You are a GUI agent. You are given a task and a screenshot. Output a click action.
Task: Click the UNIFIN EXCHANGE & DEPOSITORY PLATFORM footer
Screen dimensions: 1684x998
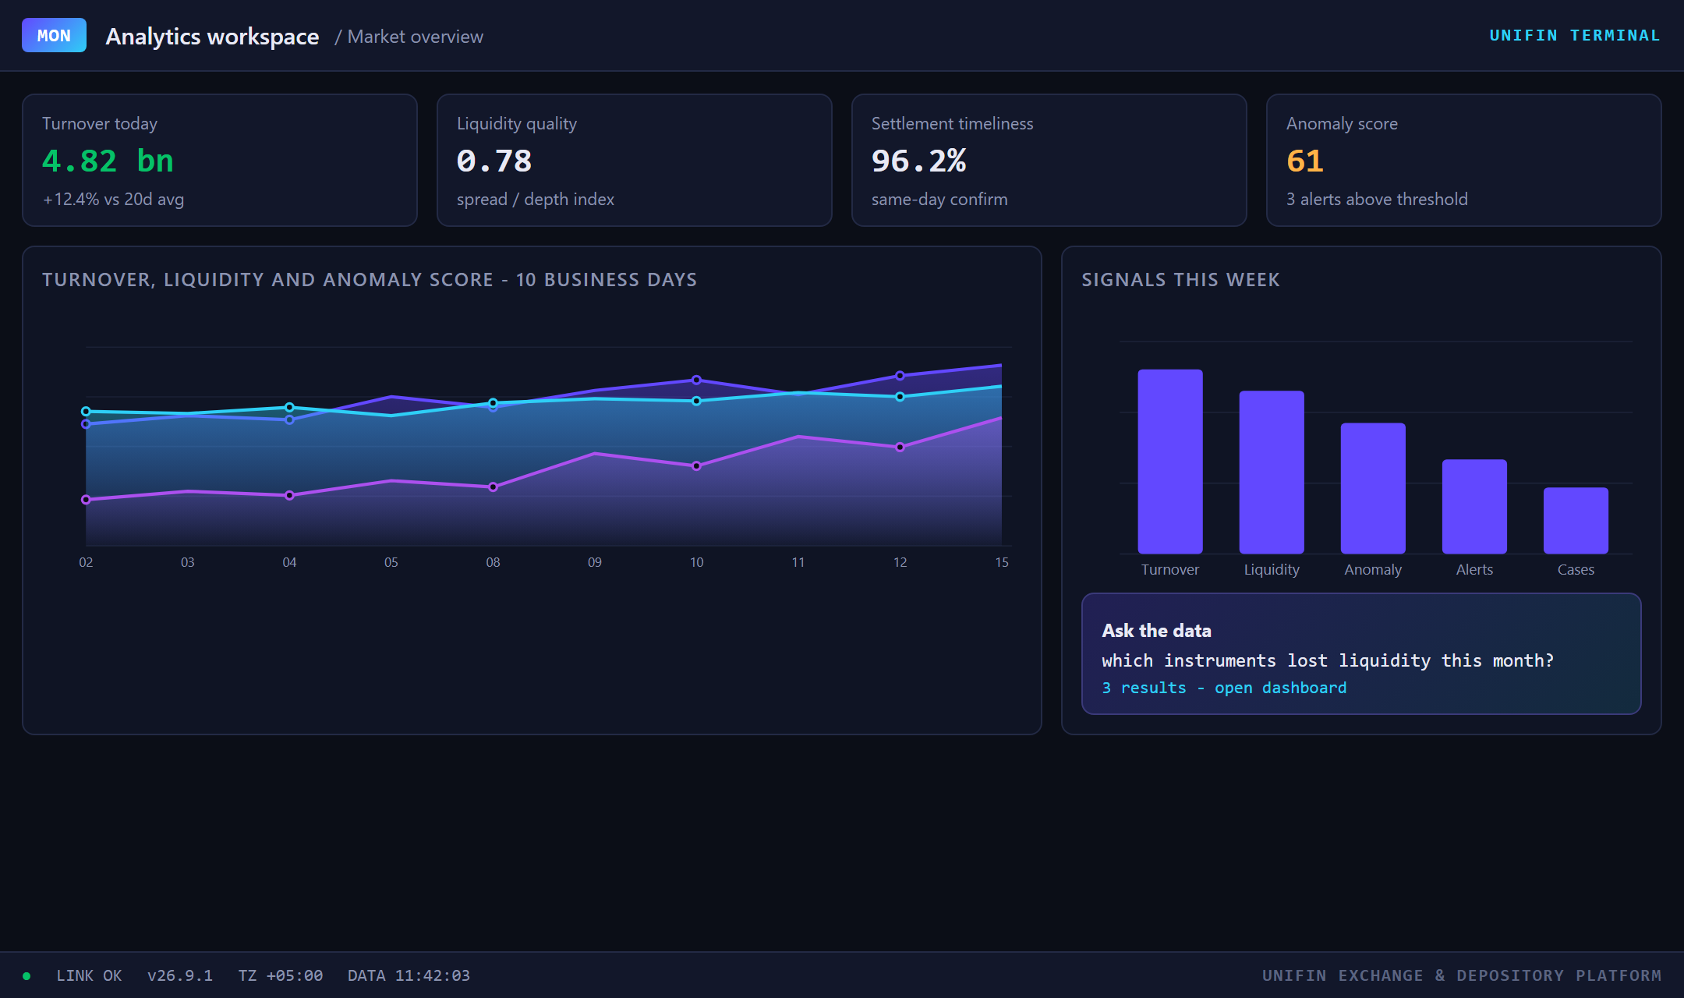pyautogui.click(x=1462, y=976)
